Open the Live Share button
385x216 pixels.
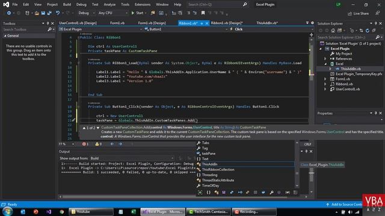(x=359, y=13)
